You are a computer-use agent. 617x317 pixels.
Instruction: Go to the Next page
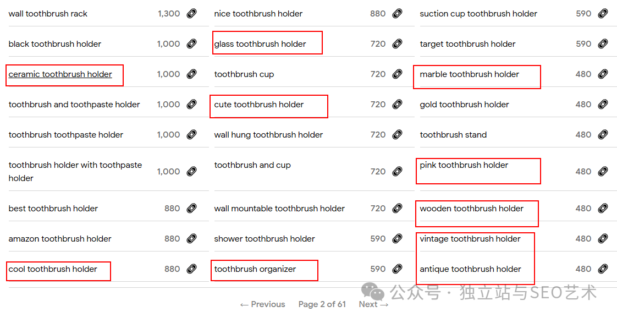(373, 304)
